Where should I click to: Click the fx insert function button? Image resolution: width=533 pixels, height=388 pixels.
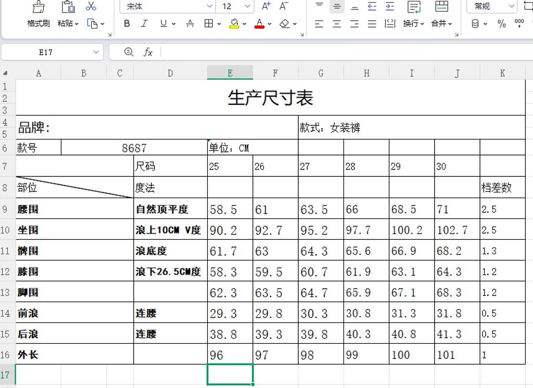tap(148, 52)
